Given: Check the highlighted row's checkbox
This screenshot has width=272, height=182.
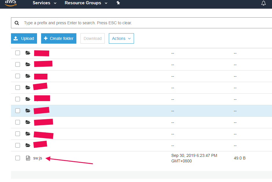Looking at the screenshot, I should coord(18,111).
